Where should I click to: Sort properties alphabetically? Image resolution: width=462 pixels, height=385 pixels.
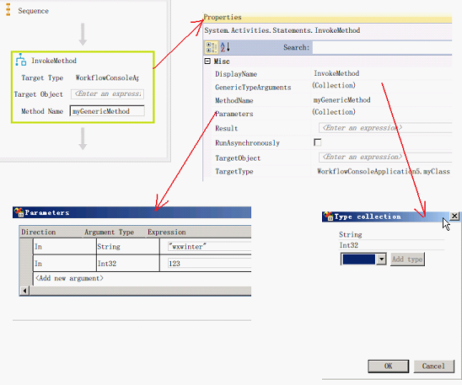(x=225, y=47)
